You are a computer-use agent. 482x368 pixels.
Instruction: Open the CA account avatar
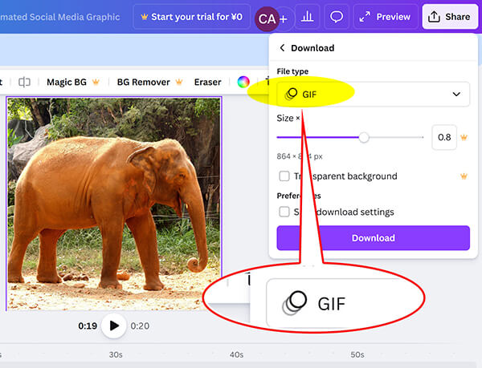click(x=267, y=19)
